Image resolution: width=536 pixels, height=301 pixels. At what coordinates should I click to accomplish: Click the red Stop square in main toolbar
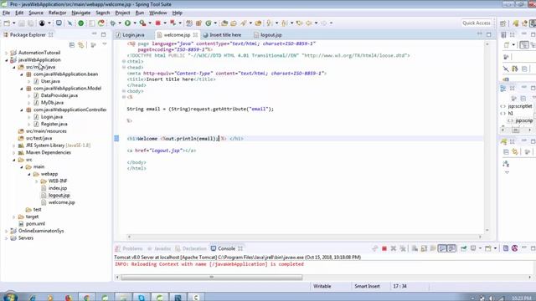click(158, 23)
